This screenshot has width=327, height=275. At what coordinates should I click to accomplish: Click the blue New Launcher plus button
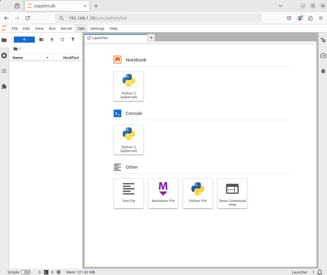pyautogui.click(x=24, y=40)
